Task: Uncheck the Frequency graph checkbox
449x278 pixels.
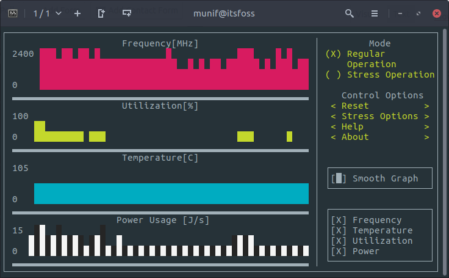Action: (x=339, y=220)
